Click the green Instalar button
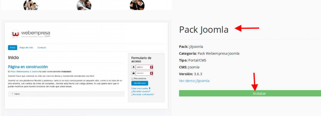The image size is (321, 116). point(250,93)
